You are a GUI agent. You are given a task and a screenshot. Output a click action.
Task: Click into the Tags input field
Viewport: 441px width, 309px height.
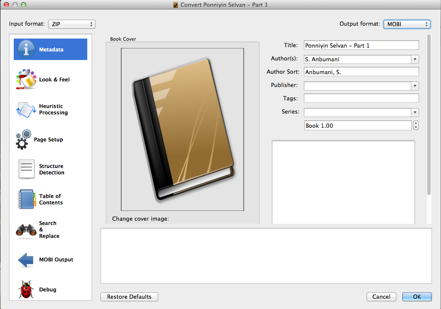coord(361,99)
